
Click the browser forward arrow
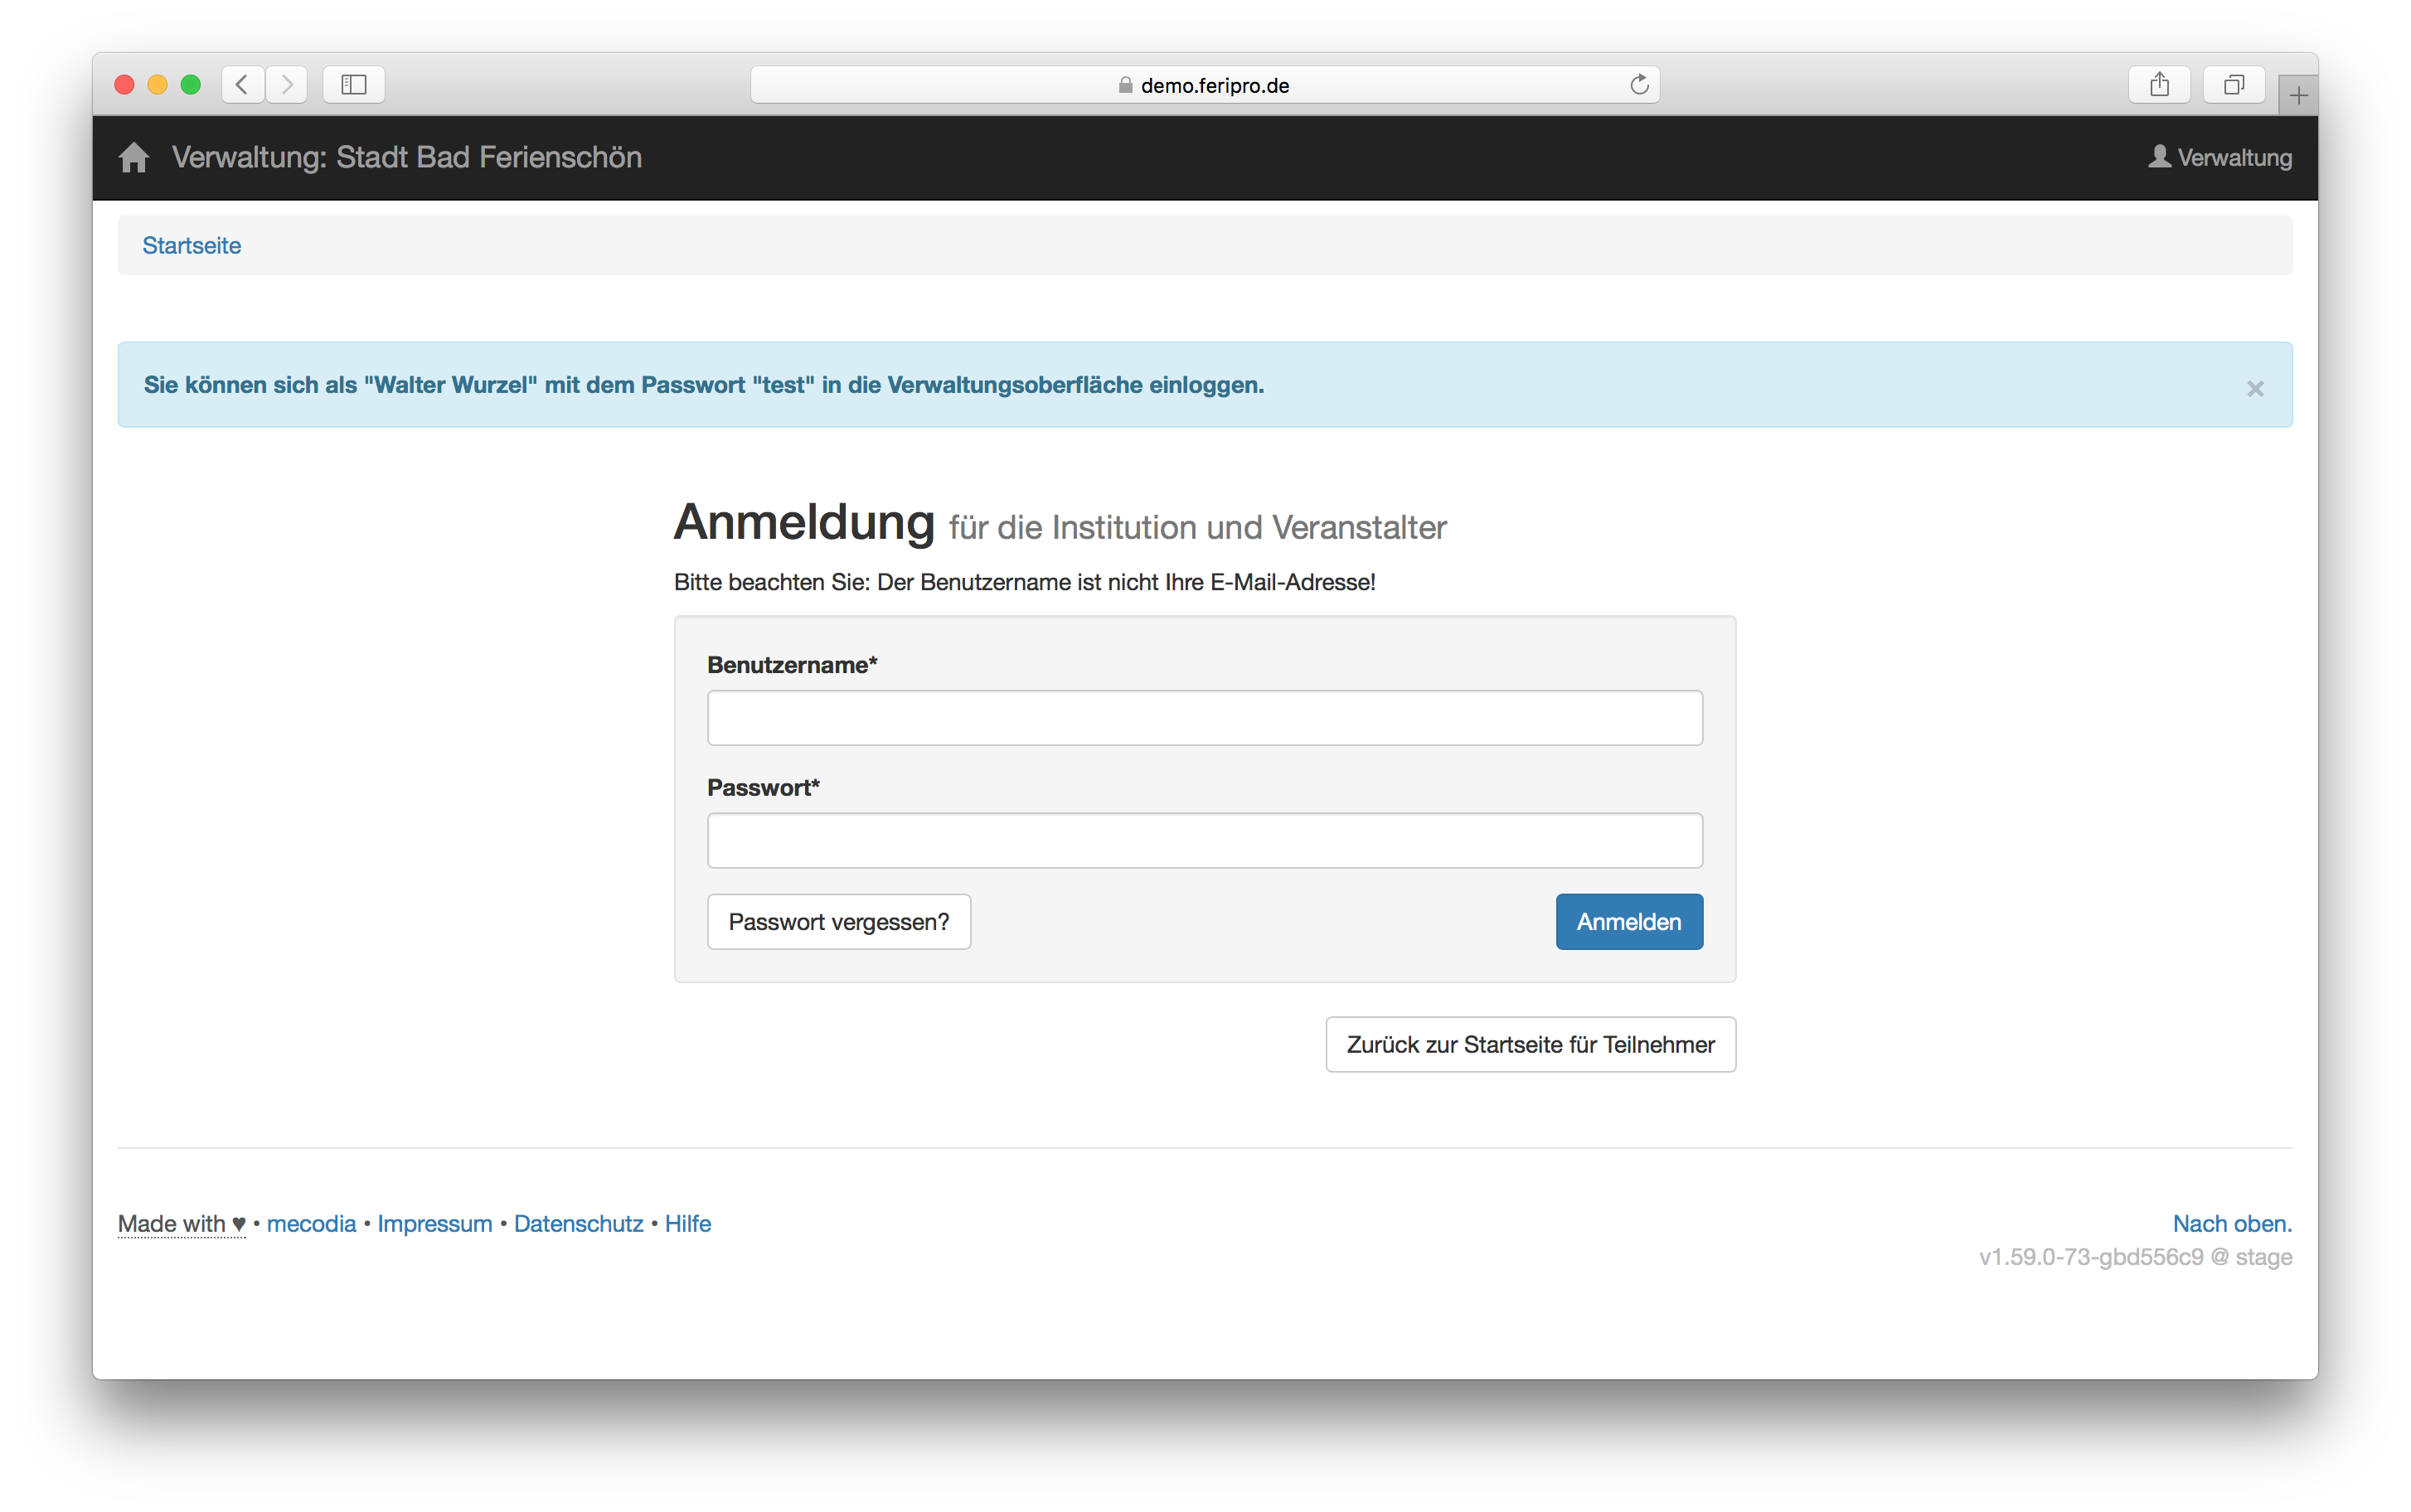click(x=287, y=85)
